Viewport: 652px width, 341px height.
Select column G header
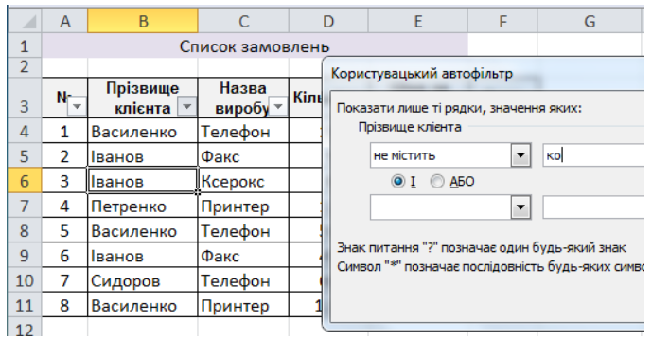[x=590, y=22]
